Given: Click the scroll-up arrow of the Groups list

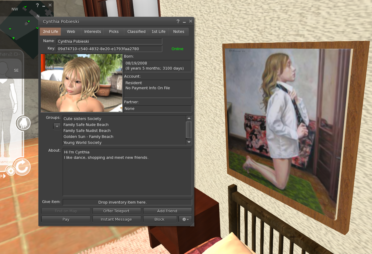Looking at the screenshot, I should (x=189, y=118).
